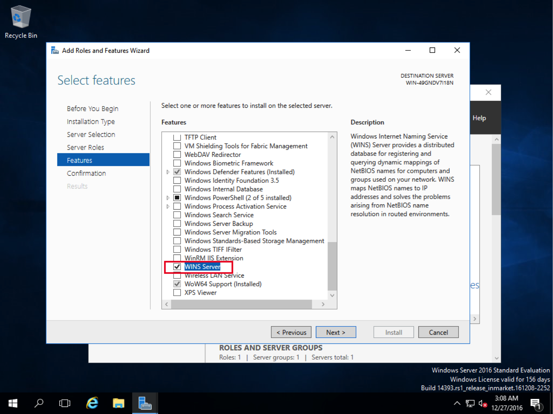Go to Before You Begin step
This screenshot has height=414, width=553.
click(x=93, y=109)
